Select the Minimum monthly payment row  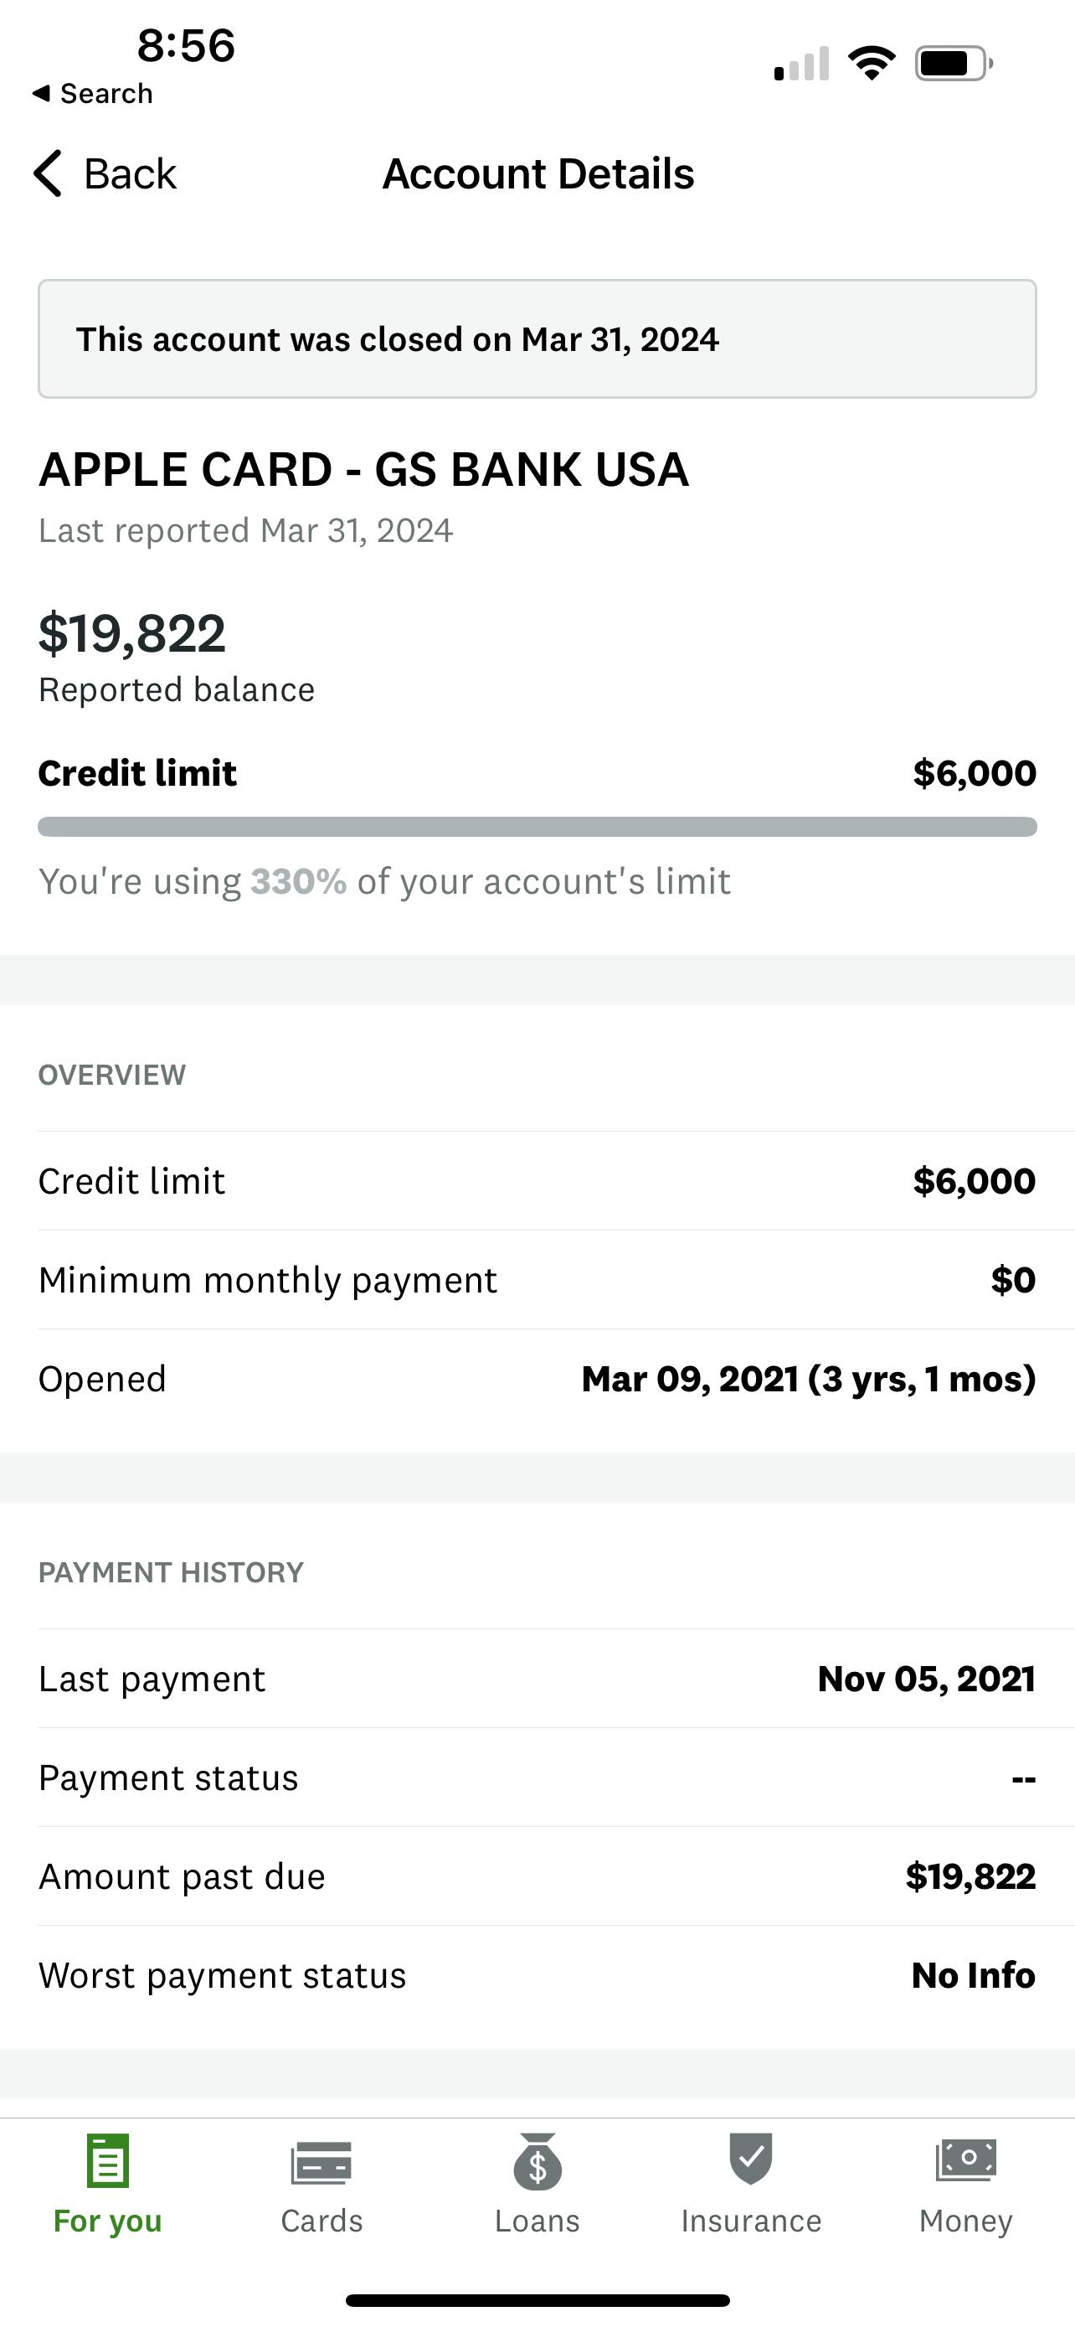[x=537, y=1280]
